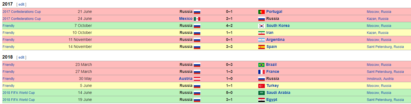
Task: Open the 2017 Confederations Cup link for 21 June
Action: 22,12
